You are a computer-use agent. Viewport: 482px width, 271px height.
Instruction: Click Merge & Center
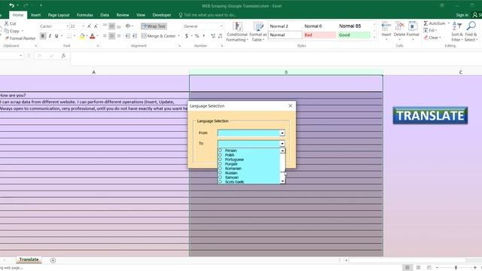(158, 36)
